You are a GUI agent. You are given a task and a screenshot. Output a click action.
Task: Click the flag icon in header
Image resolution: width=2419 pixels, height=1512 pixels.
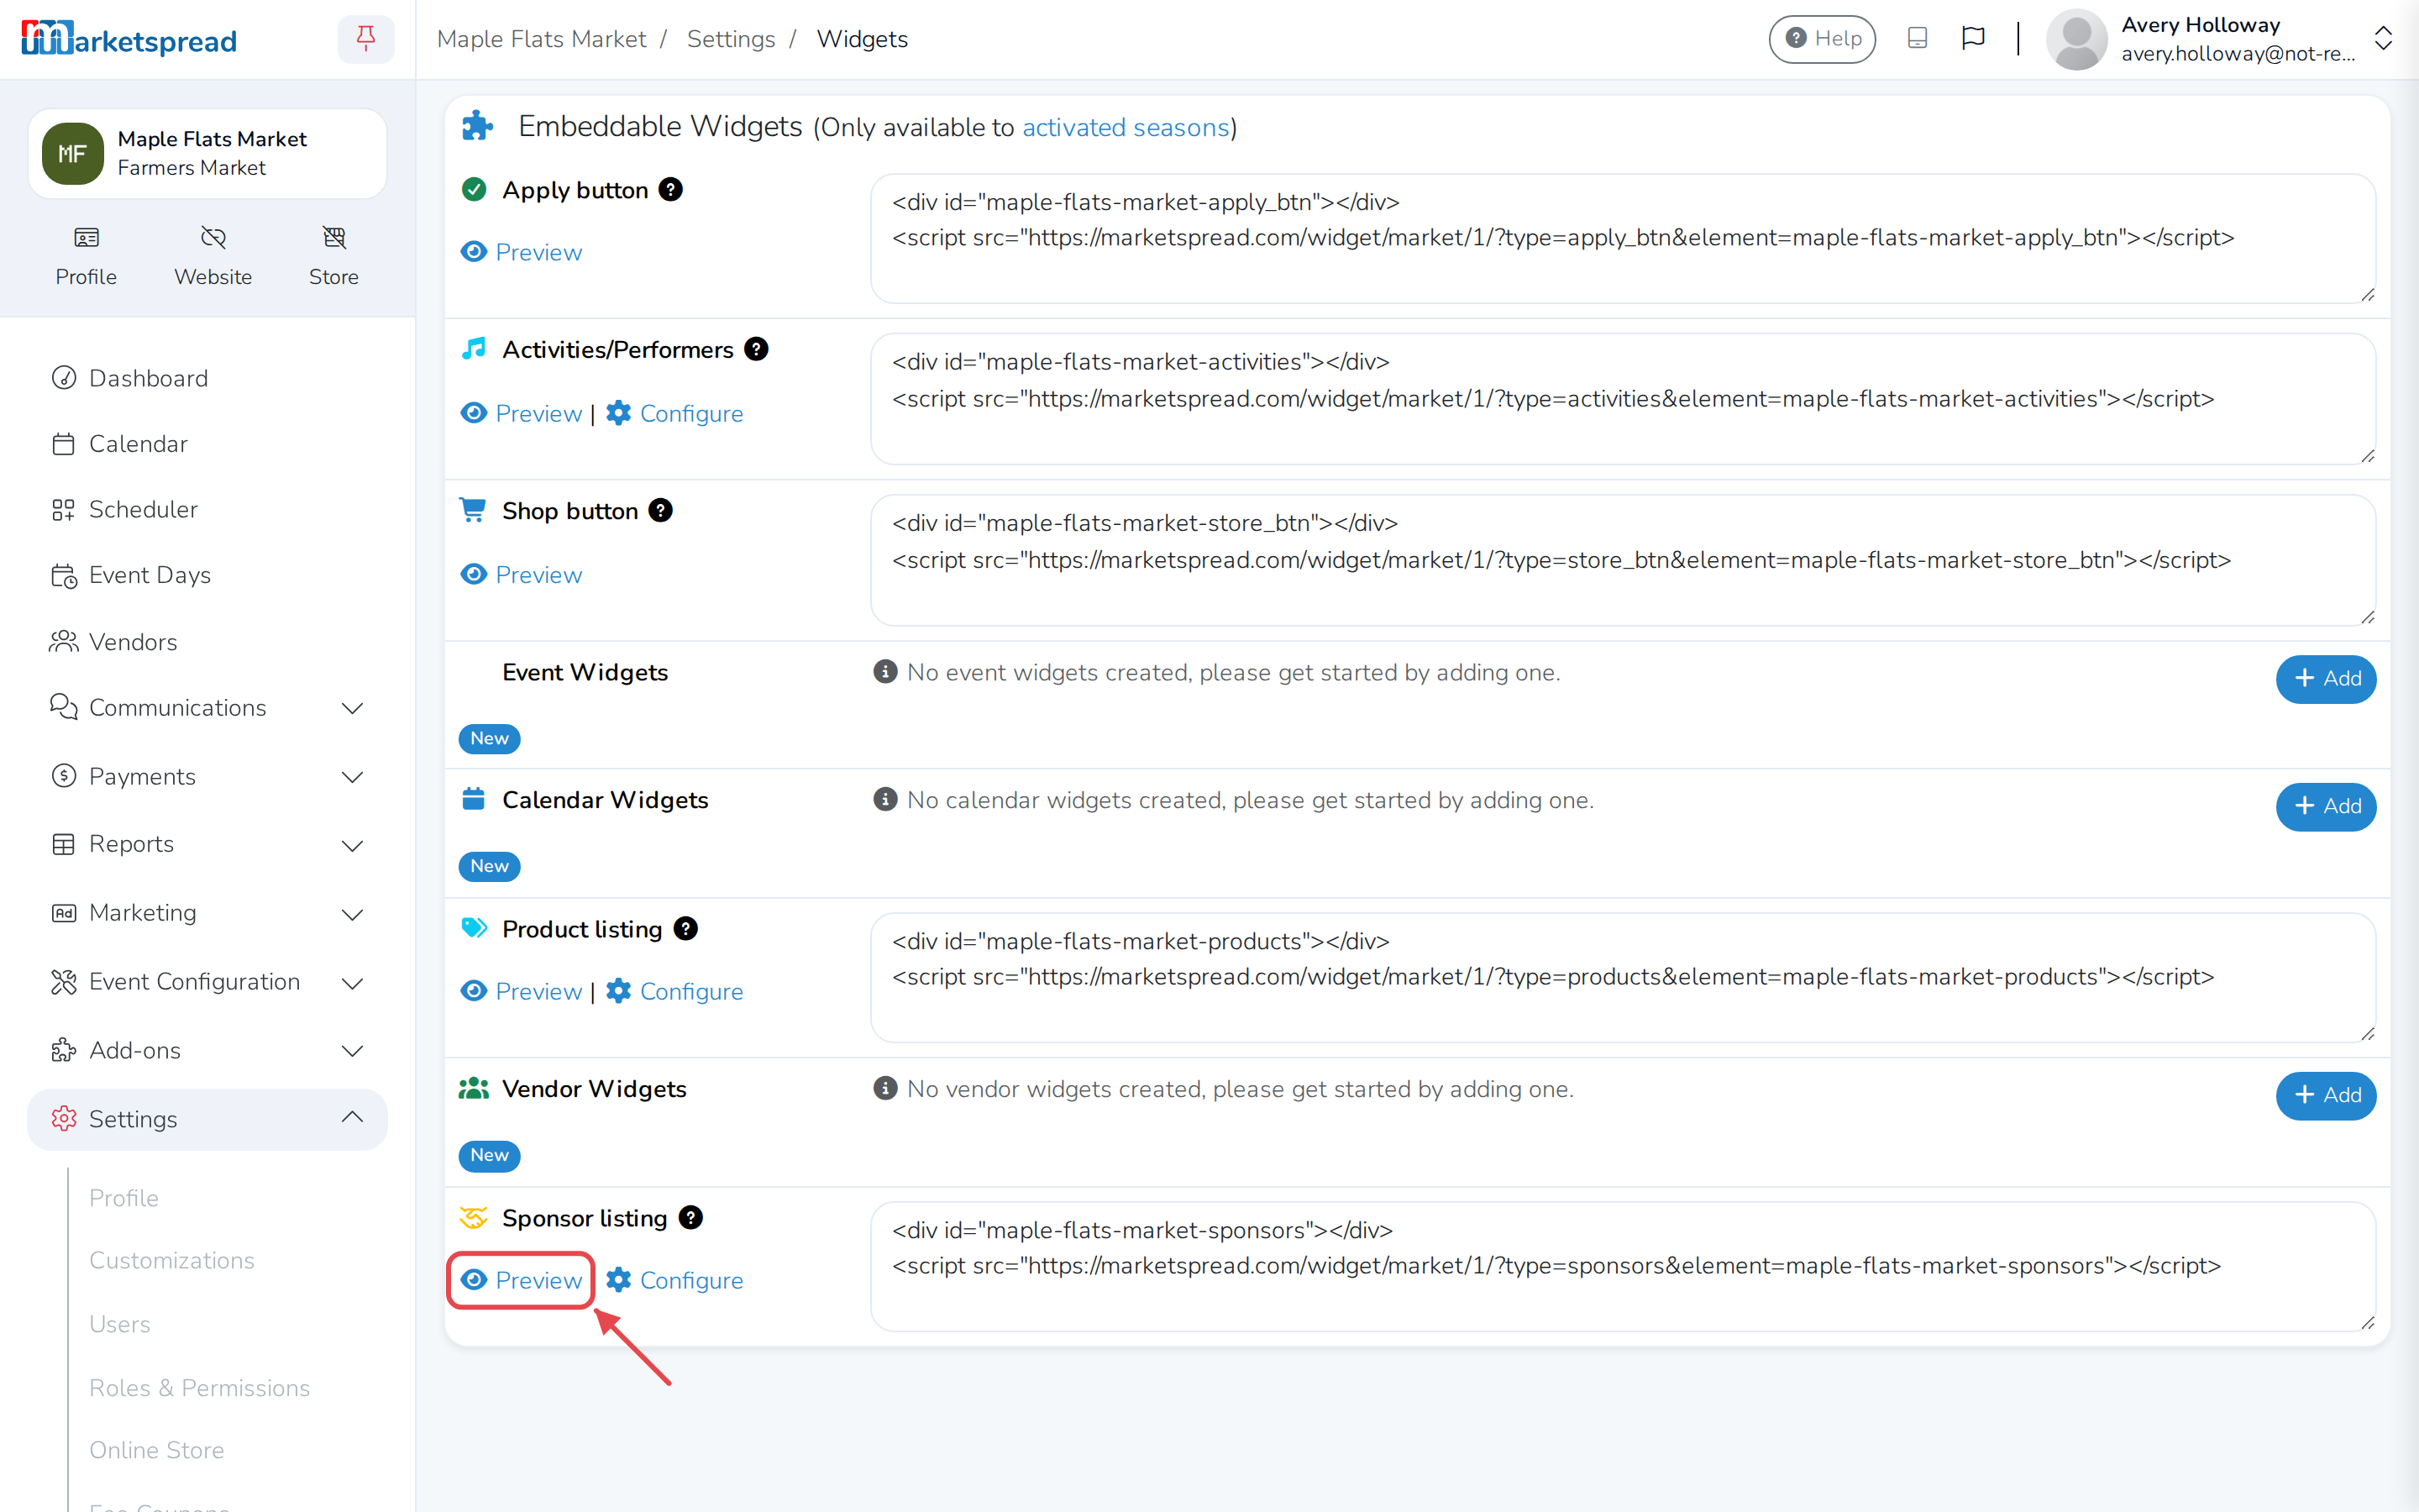1972,39
